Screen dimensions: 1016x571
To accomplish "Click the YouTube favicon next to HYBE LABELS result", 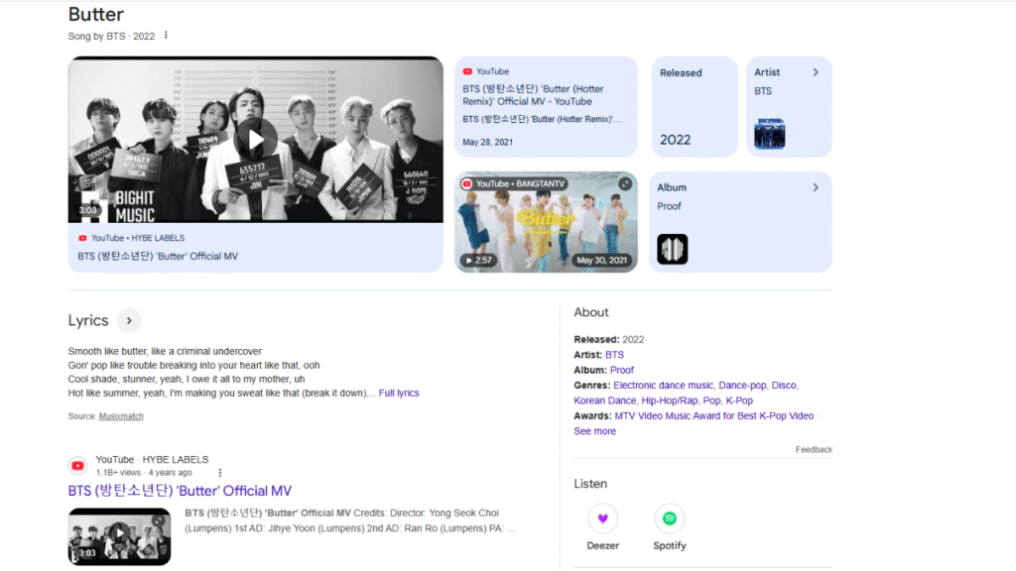I will click(x=77, y=466).
